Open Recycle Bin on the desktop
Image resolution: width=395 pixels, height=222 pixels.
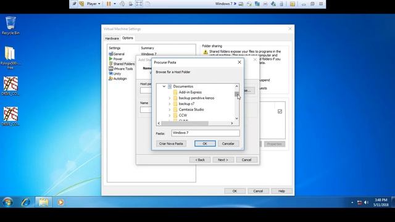(x=10, y=25)
